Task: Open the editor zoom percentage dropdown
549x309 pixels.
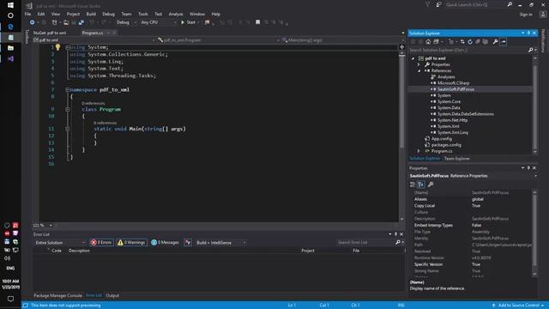Action: tap(42, 225)
